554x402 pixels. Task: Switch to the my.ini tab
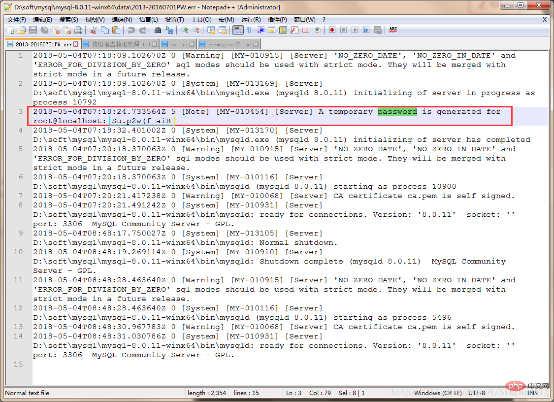178,44
